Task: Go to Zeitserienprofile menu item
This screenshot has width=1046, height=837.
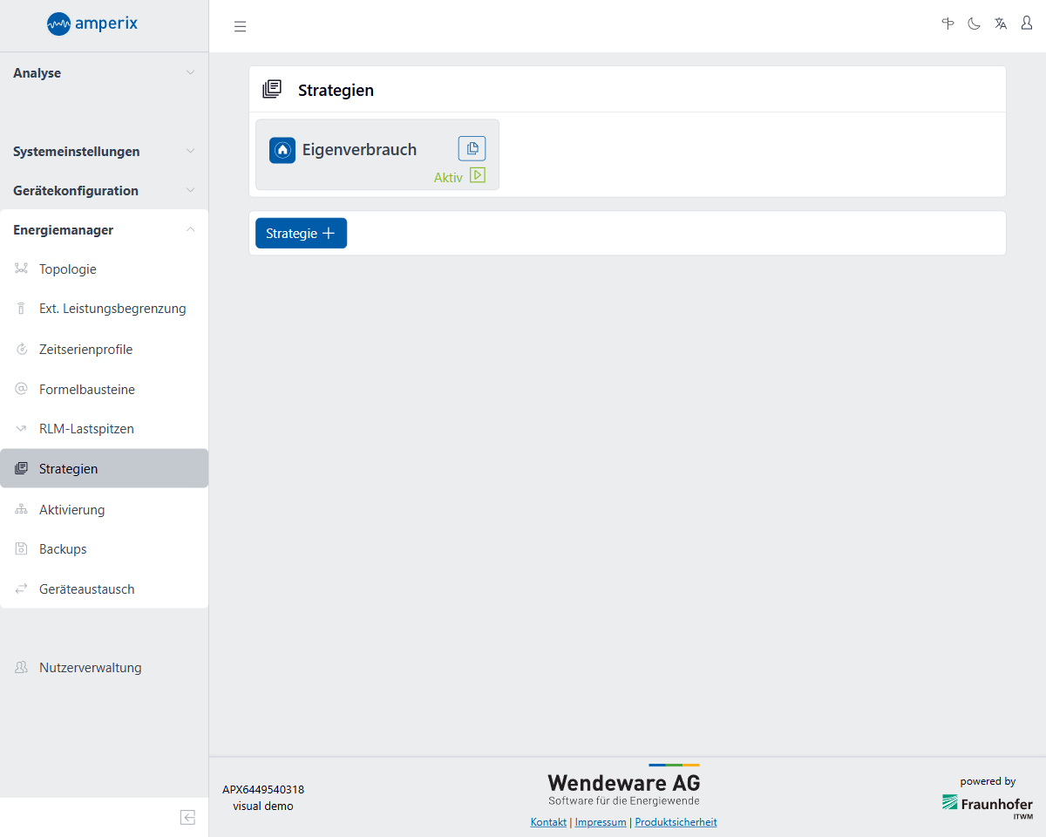Action: [x=85, y=350]
